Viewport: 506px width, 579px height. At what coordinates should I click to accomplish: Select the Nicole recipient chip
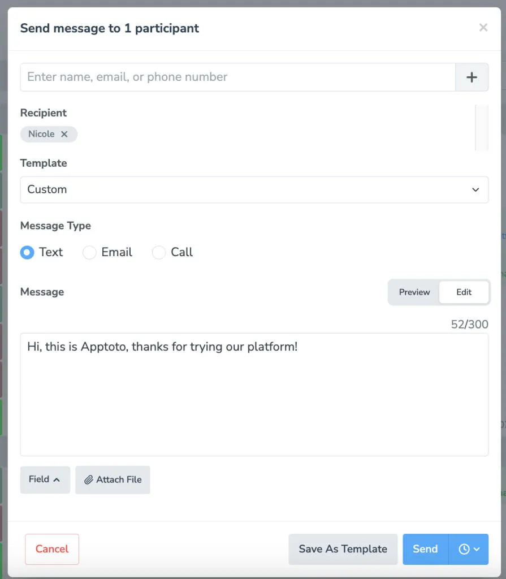tap(42, 134)
